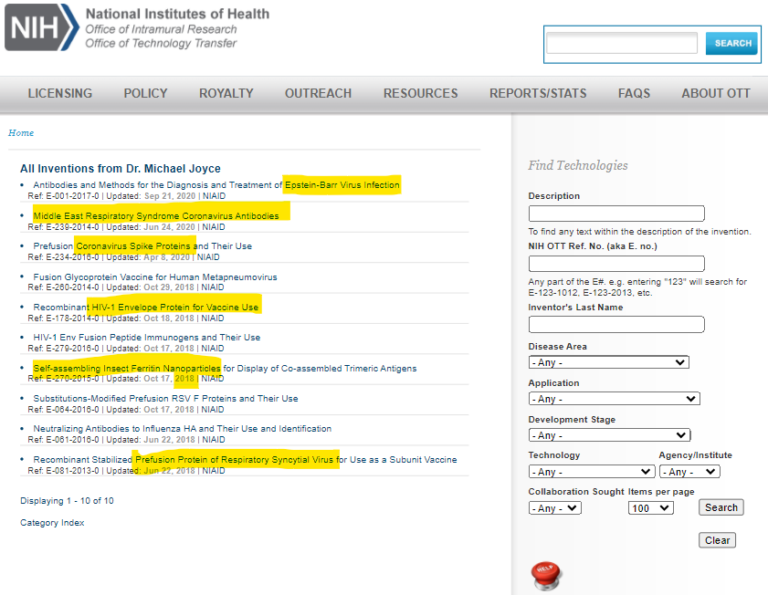768x595 pixels.
Task: Open the Category Index link
Action: [52, 523]
